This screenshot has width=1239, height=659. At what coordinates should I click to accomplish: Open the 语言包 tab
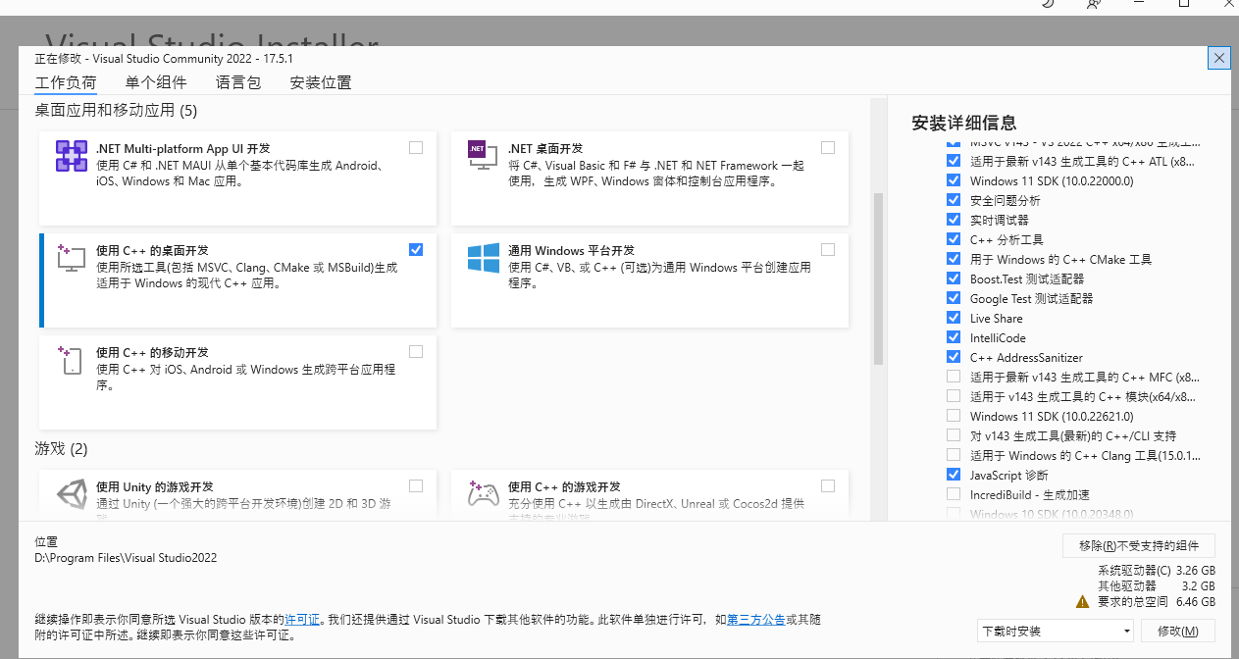coord(238,83)
